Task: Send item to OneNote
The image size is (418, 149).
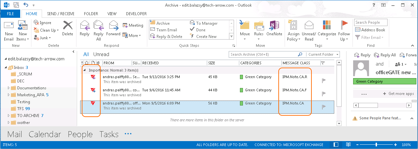Action: pyautogui.click(x=274, y=28)
